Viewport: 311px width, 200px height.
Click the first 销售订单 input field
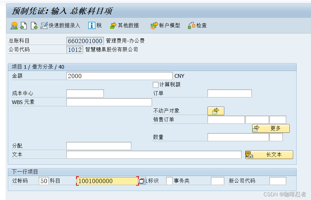point(226,120)
